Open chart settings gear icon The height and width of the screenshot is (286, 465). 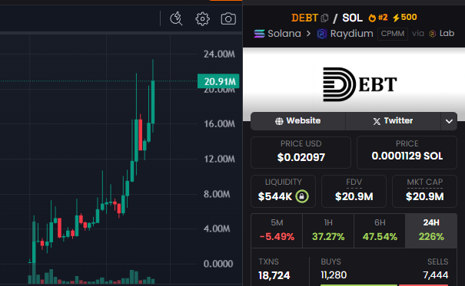pos(203,19)
